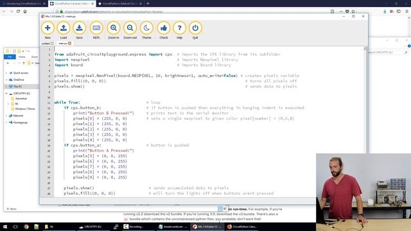The image size is (411, 231).
Task: Open the browser hamburger menu
Action: pyautogui.click(x=407, y=12)
